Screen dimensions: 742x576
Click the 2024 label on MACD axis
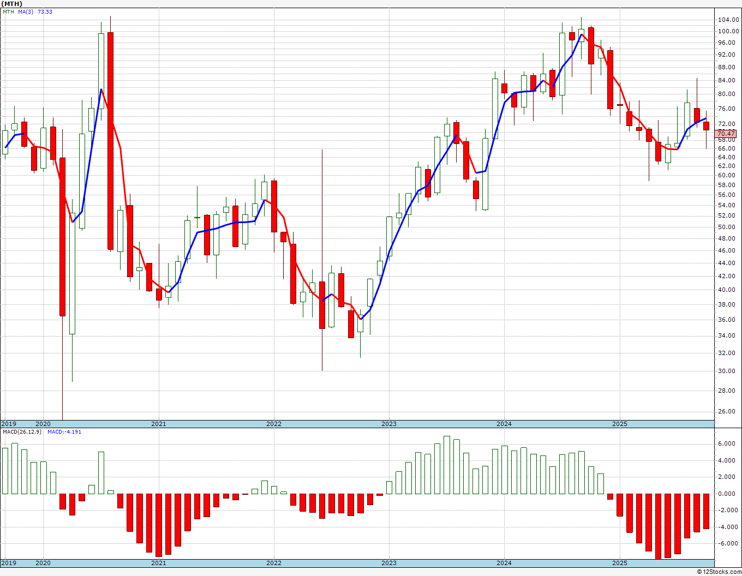(x=504, y=563)
